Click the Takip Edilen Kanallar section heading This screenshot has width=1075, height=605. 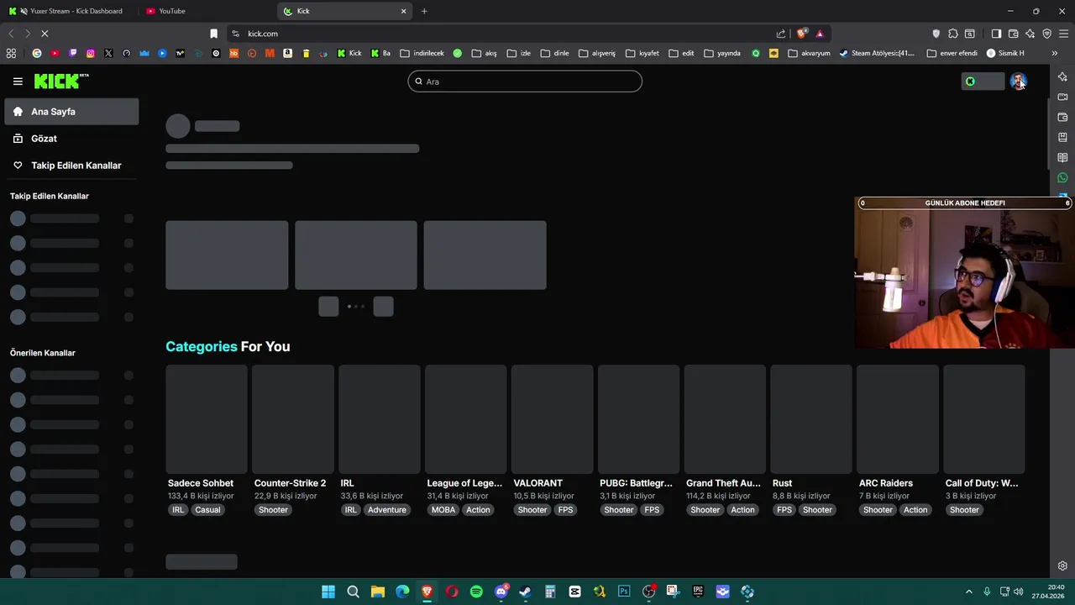50,196
